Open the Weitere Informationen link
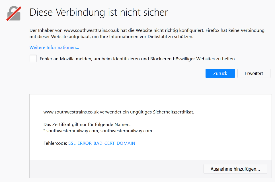 [54, 47]
